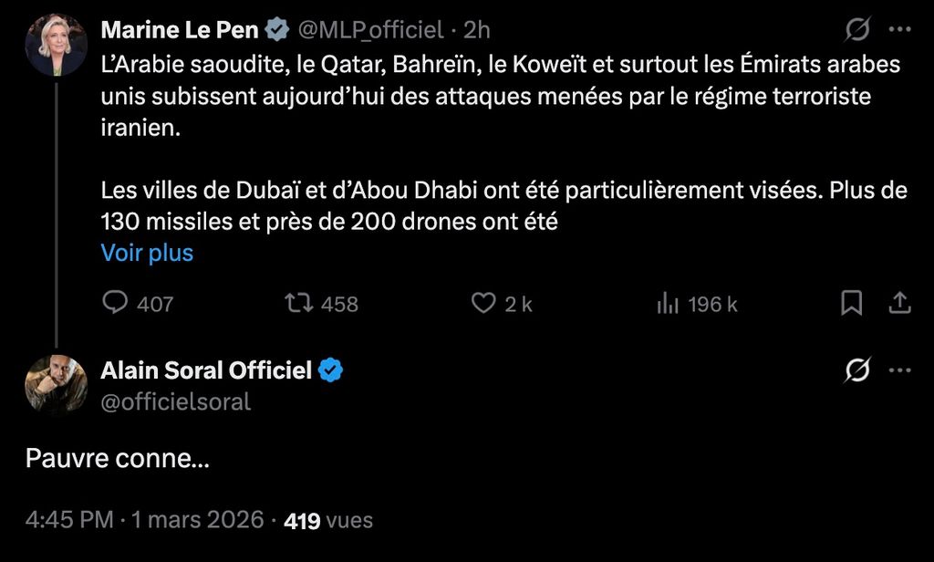934x562 pixels.
Task: Open view analytics showing 196 k
Action: click(x=669, y=303)
